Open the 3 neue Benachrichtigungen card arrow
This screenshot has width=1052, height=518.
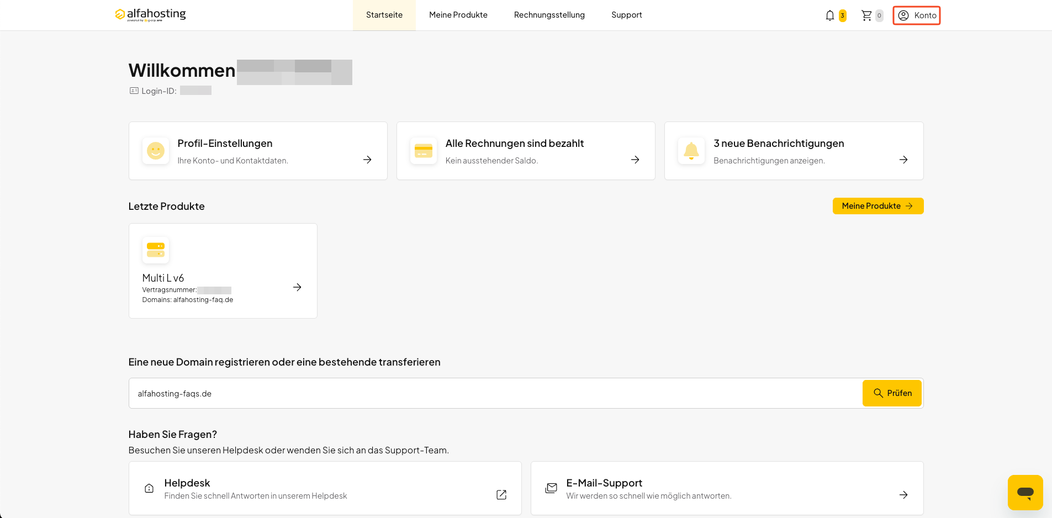(903, 160)
